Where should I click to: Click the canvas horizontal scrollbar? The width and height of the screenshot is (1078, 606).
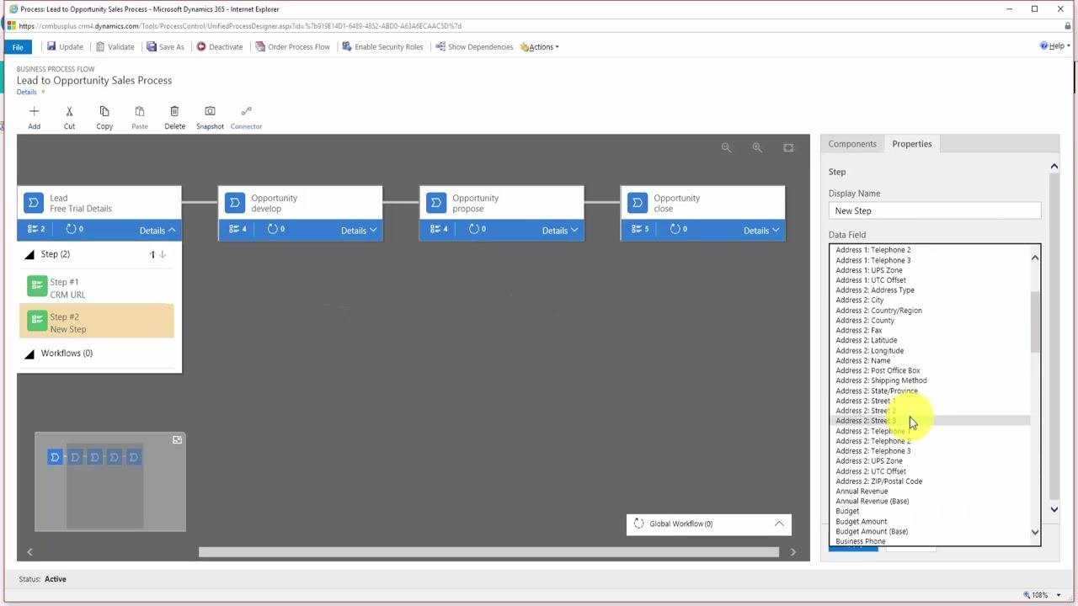[x=488, y=552]
